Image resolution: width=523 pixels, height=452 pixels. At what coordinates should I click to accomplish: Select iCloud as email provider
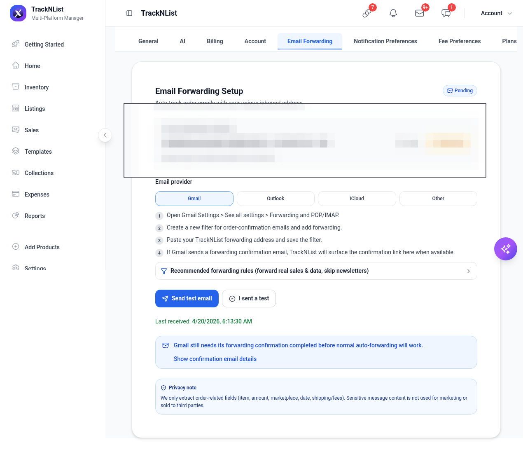(x=357, y=199)
